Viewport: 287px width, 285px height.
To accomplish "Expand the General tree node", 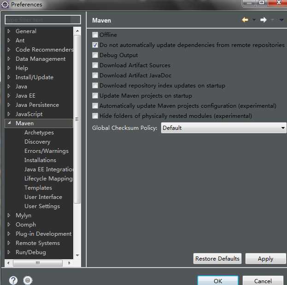I will click(x=9, y=31).
